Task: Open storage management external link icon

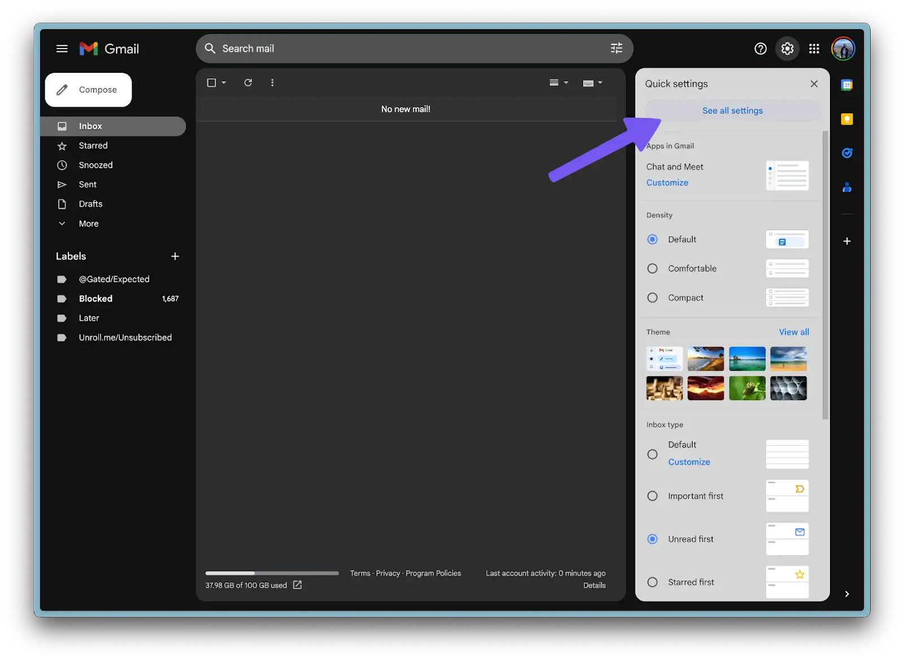Action: tap(297, 585)
